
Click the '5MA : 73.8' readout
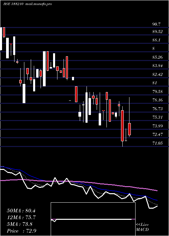click(x=20, y=224)
